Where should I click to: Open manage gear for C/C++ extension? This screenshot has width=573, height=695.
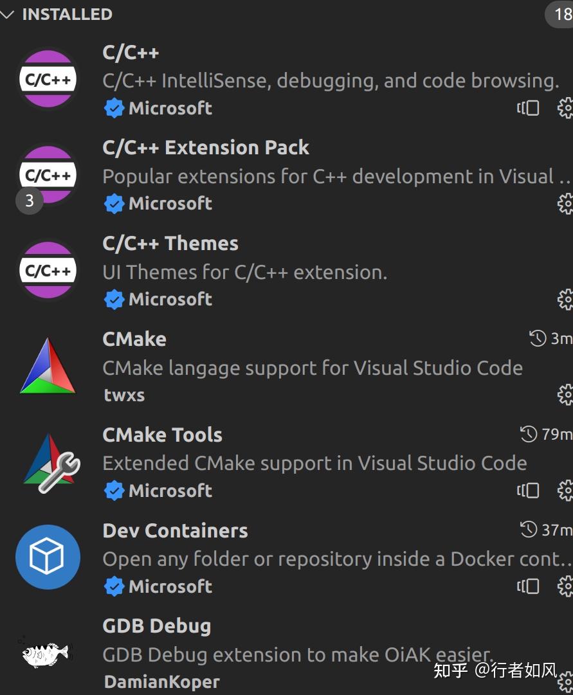tap(565, 108)
